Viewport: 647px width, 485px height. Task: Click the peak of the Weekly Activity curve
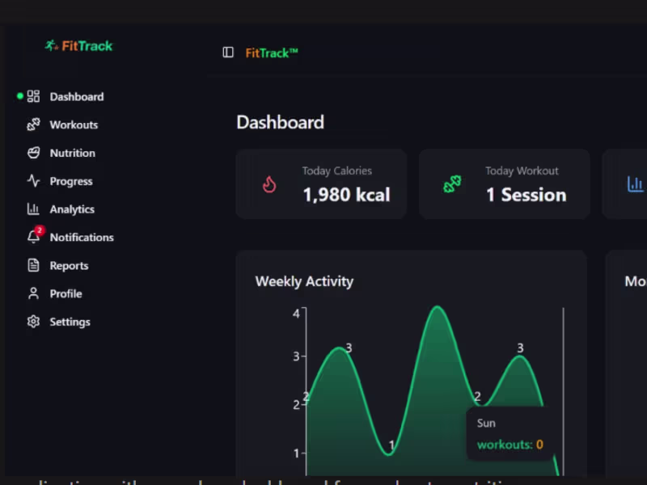pos(438,307)
